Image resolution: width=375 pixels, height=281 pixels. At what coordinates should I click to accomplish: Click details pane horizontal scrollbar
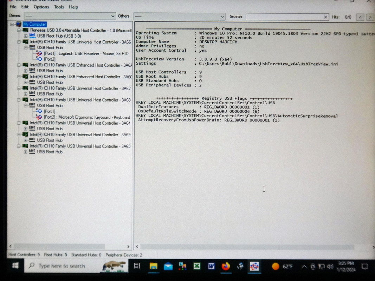(x=247, y=247)
